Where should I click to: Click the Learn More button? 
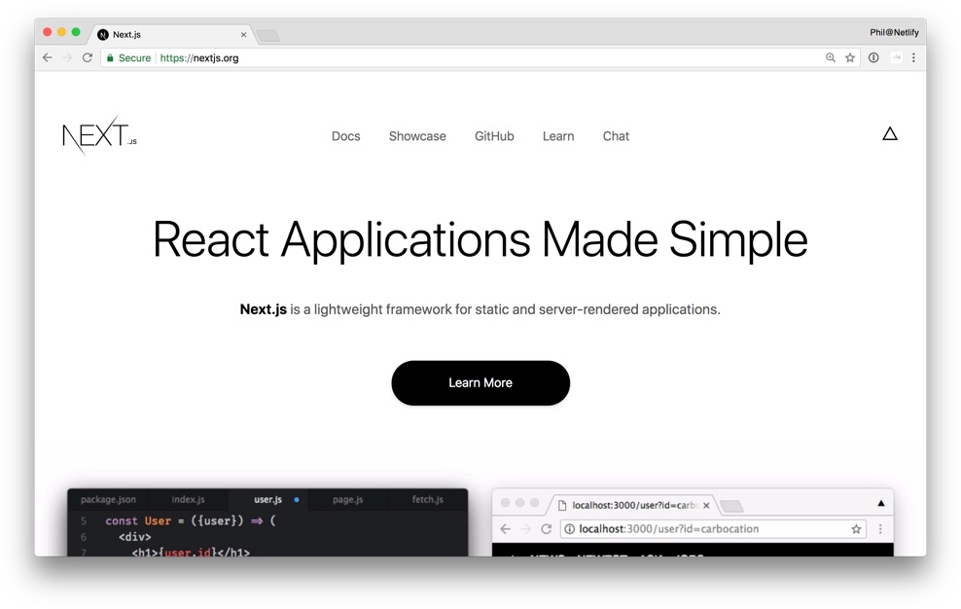pos(480,382)
